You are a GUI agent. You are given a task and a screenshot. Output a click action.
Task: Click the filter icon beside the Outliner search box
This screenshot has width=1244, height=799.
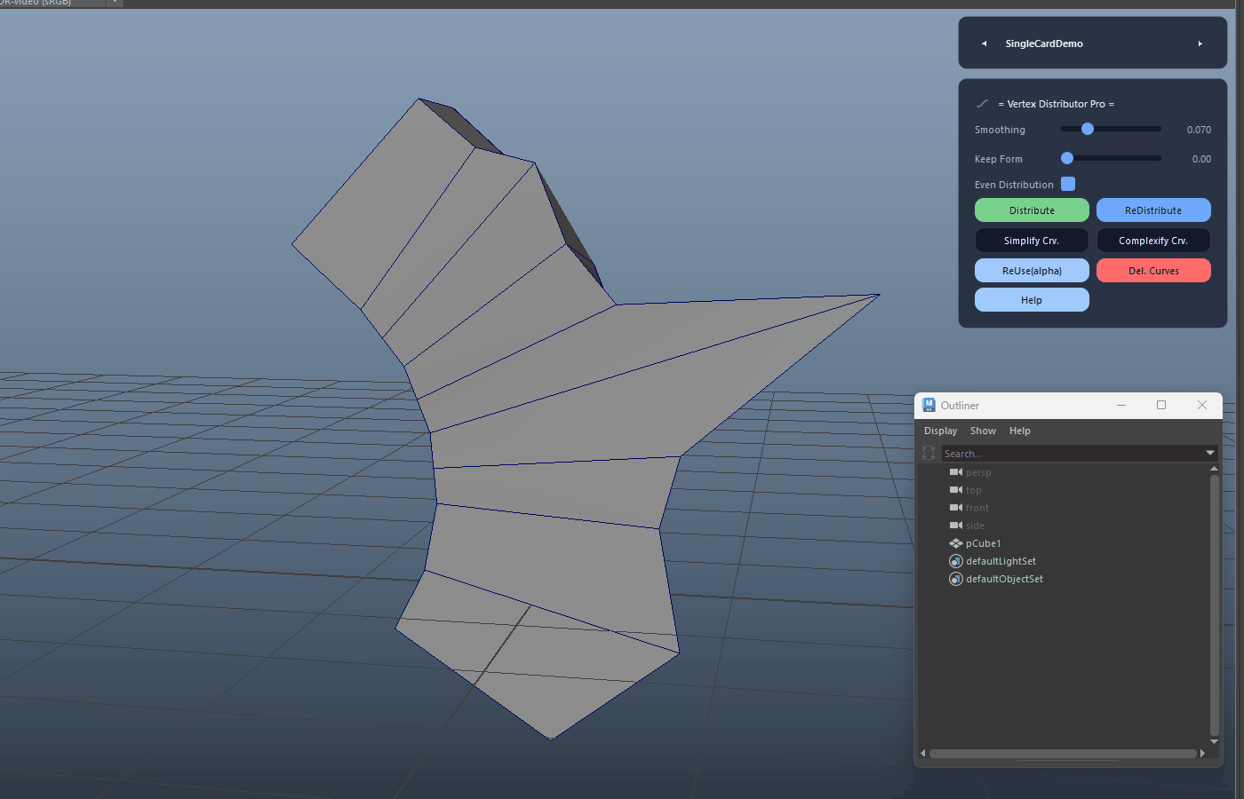click(x=929, y=453)
